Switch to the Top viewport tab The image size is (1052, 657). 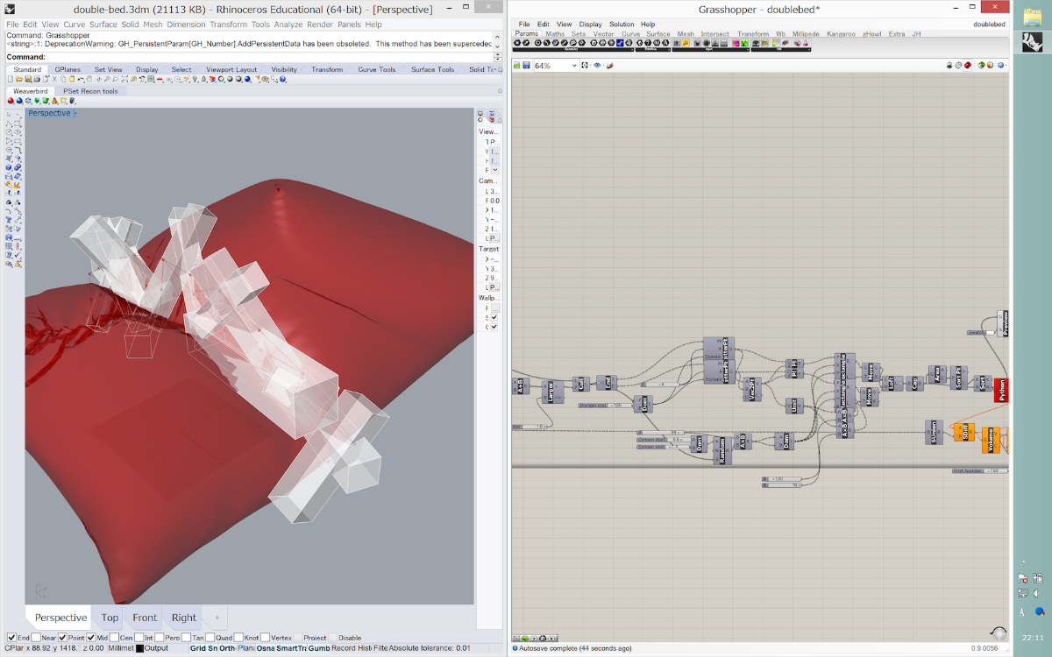point(110,618)
